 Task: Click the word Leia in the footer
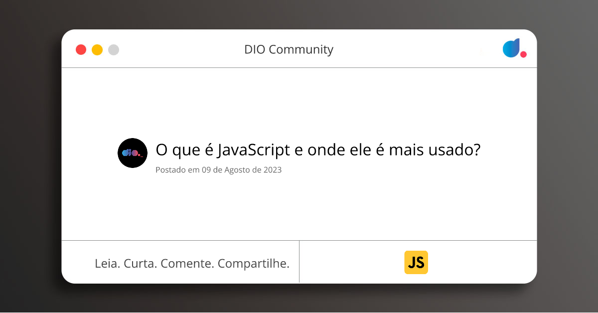click(107, 264)
